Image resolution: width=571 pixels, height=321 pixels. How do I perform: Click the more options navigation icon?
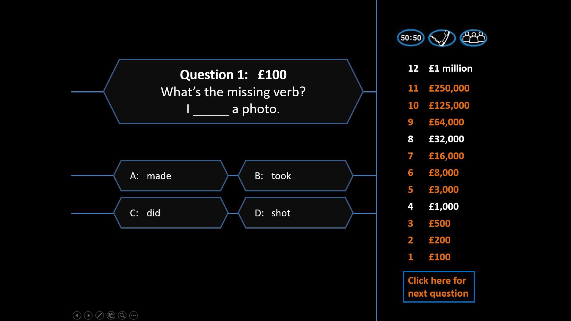coord(133,315)
